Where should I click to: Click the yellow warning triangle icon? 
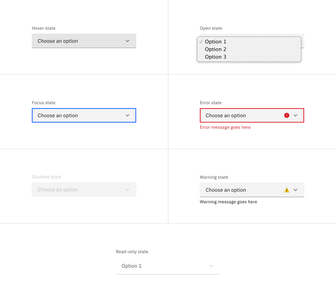point(287,190)
